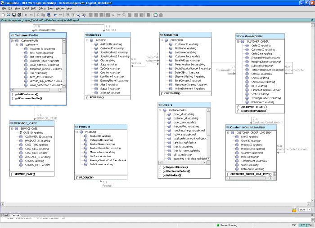This screenshot has width=315, height=228.
Task: Click the Orders horizontal scrollbar track
Action: tap(182, 162)
